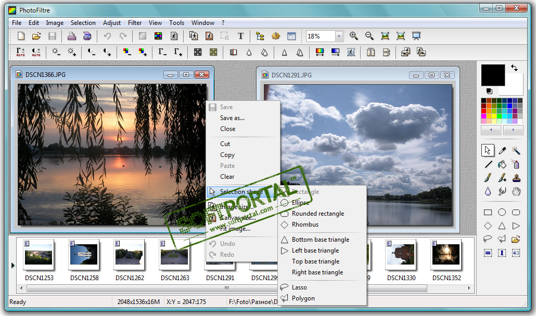The height and width of the screenshot is (316, 536).
Task: Select the Text tool T icon
Action: click(240, 36)
